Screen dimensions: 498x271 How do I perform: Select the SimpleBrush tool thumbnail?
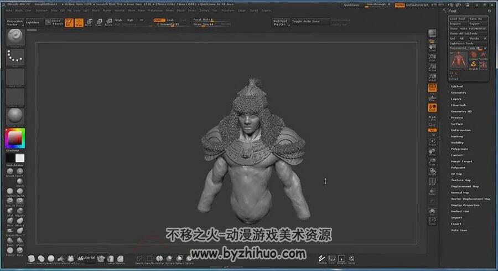(473, 65)
